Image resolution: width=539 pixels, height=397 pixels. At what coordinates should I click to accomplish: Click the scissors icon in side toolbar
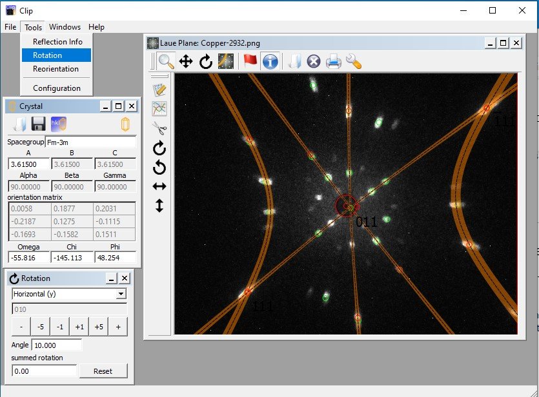tap(159, 128)
